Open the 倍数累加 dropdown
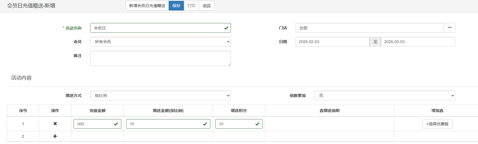The width and height of the screenshot is (478, 144). 384,96
